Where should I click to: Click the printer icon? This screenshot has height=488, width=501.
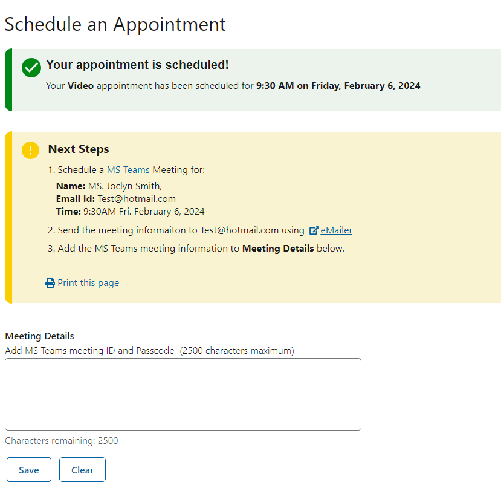(50, 283)
